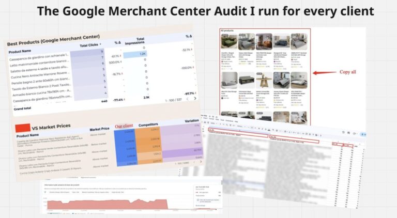397x218 pixels.
Task: Click the Grand total row label
Action: point(22,108)
